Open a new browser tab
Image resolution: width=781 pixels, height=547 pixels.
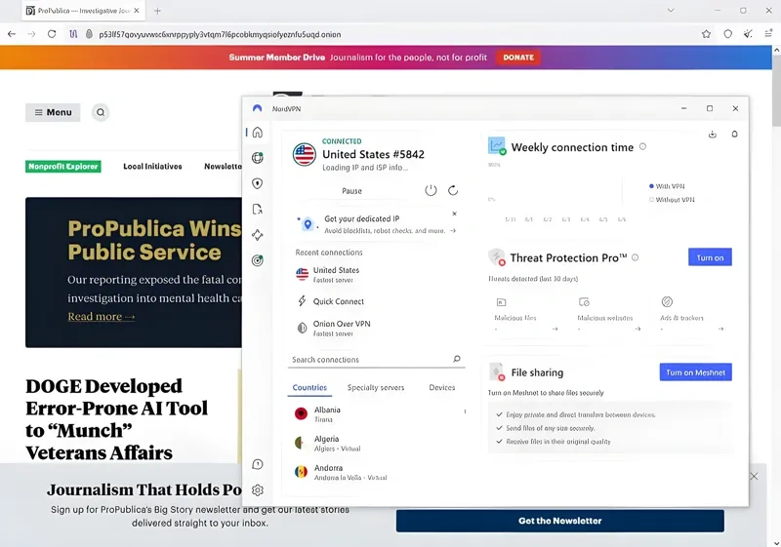[x=157, y=11]
